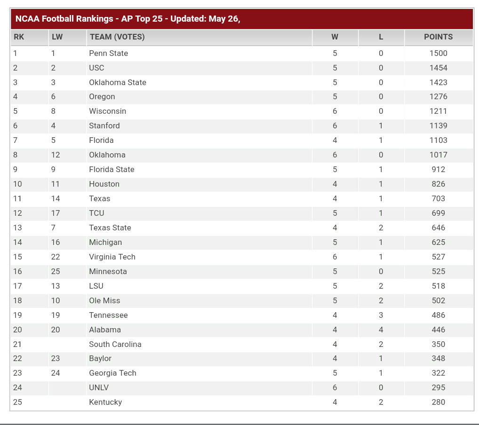Click the Texas State team name
Viewport: 479px width, 425px height.
[110, 228]
